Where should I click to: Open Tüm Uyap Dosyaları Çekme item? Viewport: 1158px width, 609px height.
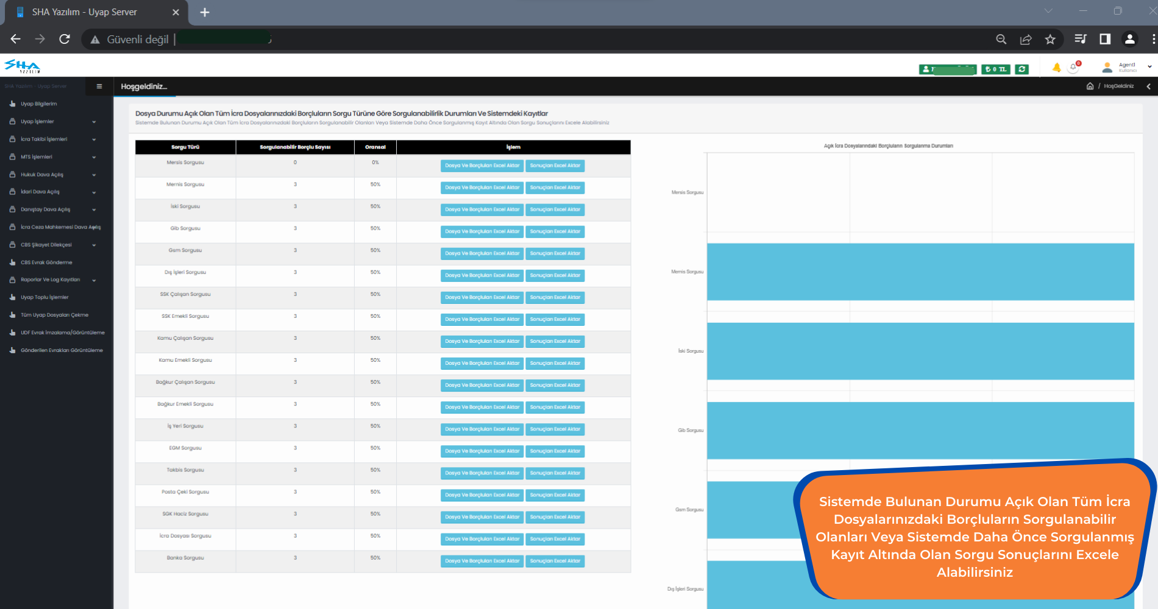(x=54, y=315)
